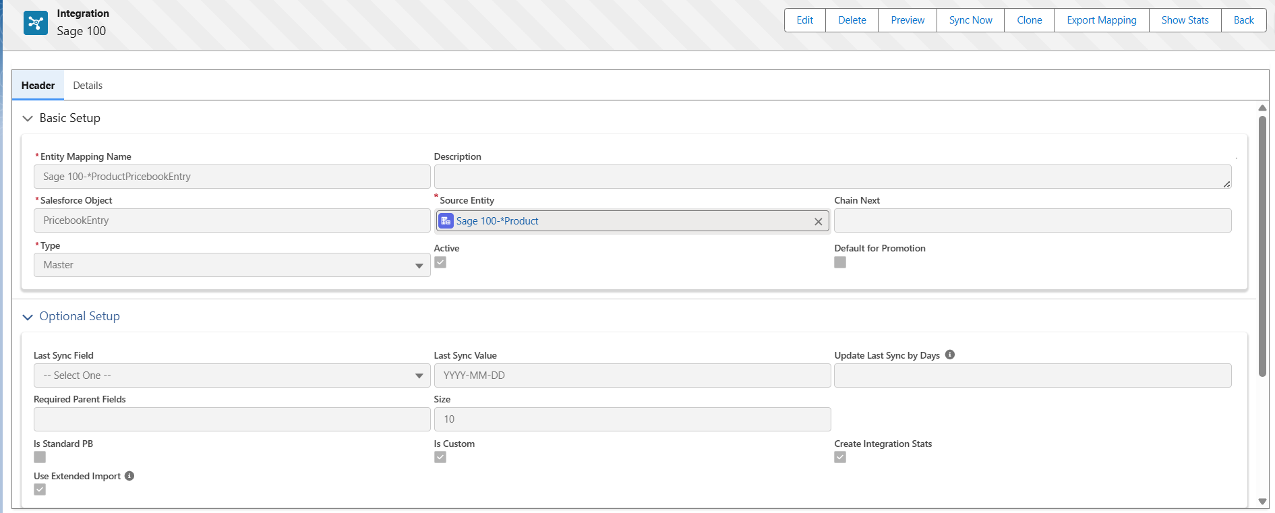Image resolution: width=1275 pixels, height=513 pixels.
Task: Collapse the Basic Setup section
Action: pyautogui.click(x=28, y=119)
